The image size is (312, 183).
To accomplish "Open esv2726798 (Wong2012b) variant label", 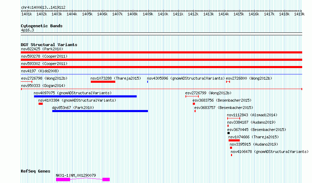I will (x=44, y=78).
